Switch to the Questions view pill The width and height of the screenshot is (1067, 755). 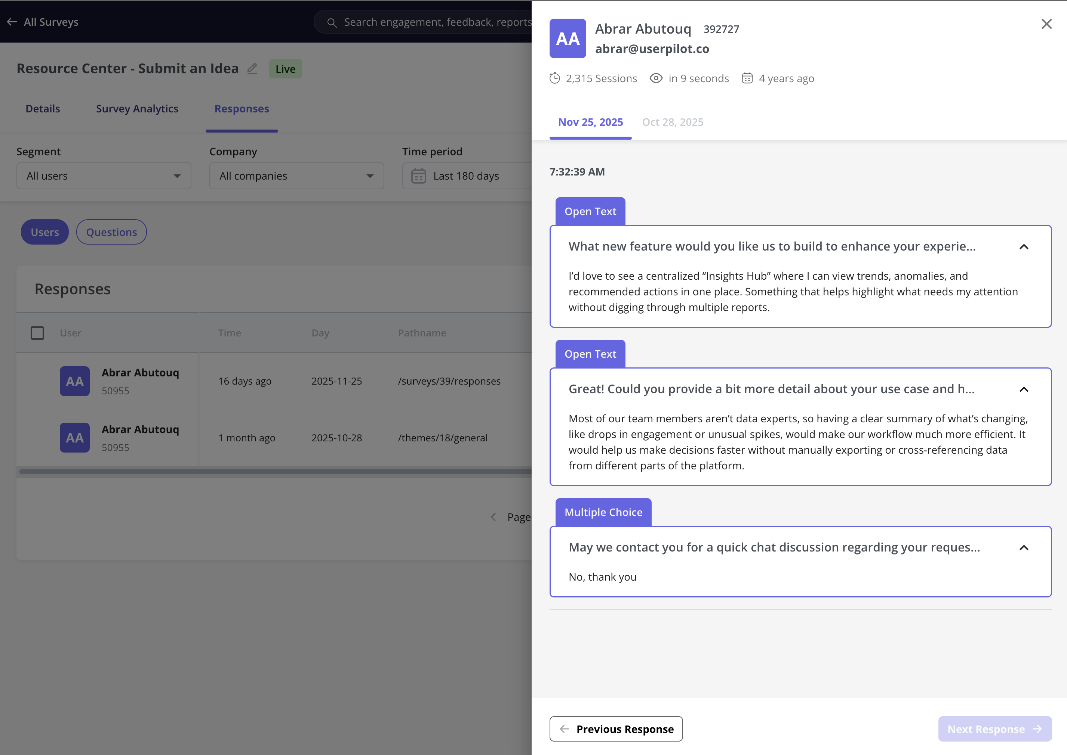(x=111, y=232)
